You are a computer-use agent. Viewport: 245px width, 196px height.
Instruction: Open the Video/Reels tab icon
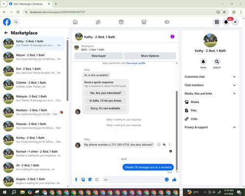pyautogui.click(x=121, y=22)
